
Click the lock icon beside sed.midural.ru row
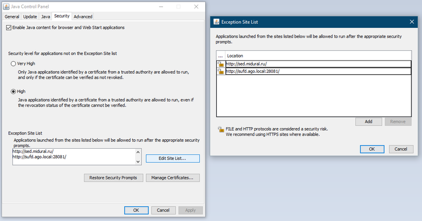(220, 64)
